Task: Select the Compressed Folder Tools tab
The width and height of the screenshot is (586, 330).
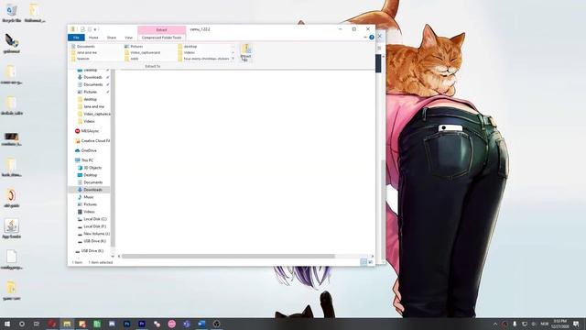Action: 161,38
